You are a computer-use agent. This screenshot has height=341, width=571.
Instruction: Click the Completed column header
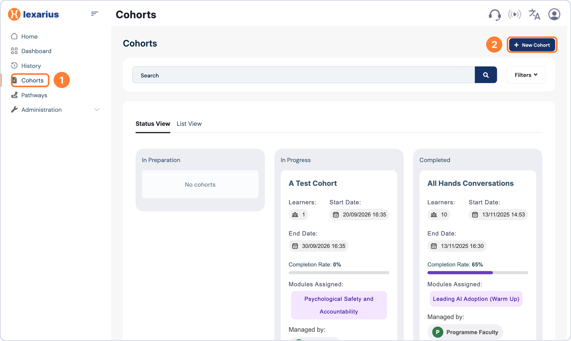(x=435, y=160)
